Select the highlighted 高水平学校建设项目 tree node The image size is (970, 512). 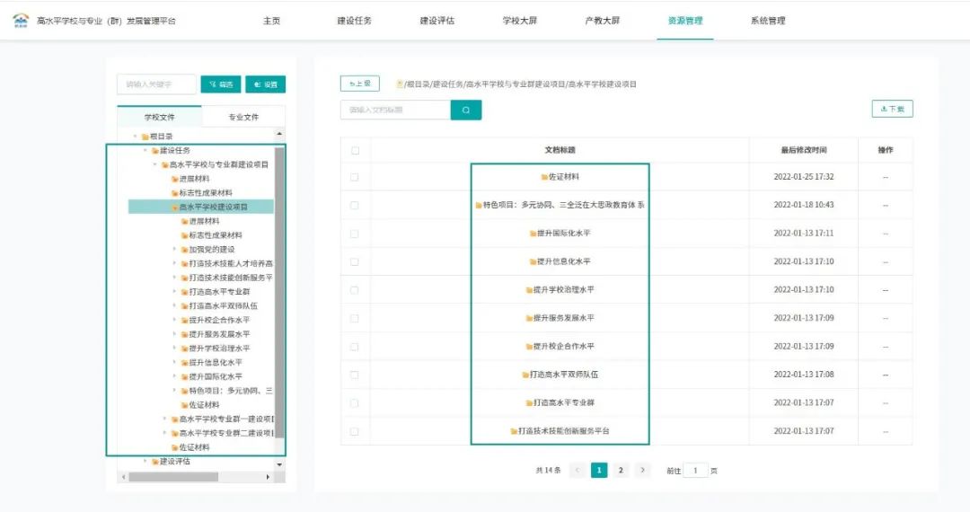(x=201, y=207)
